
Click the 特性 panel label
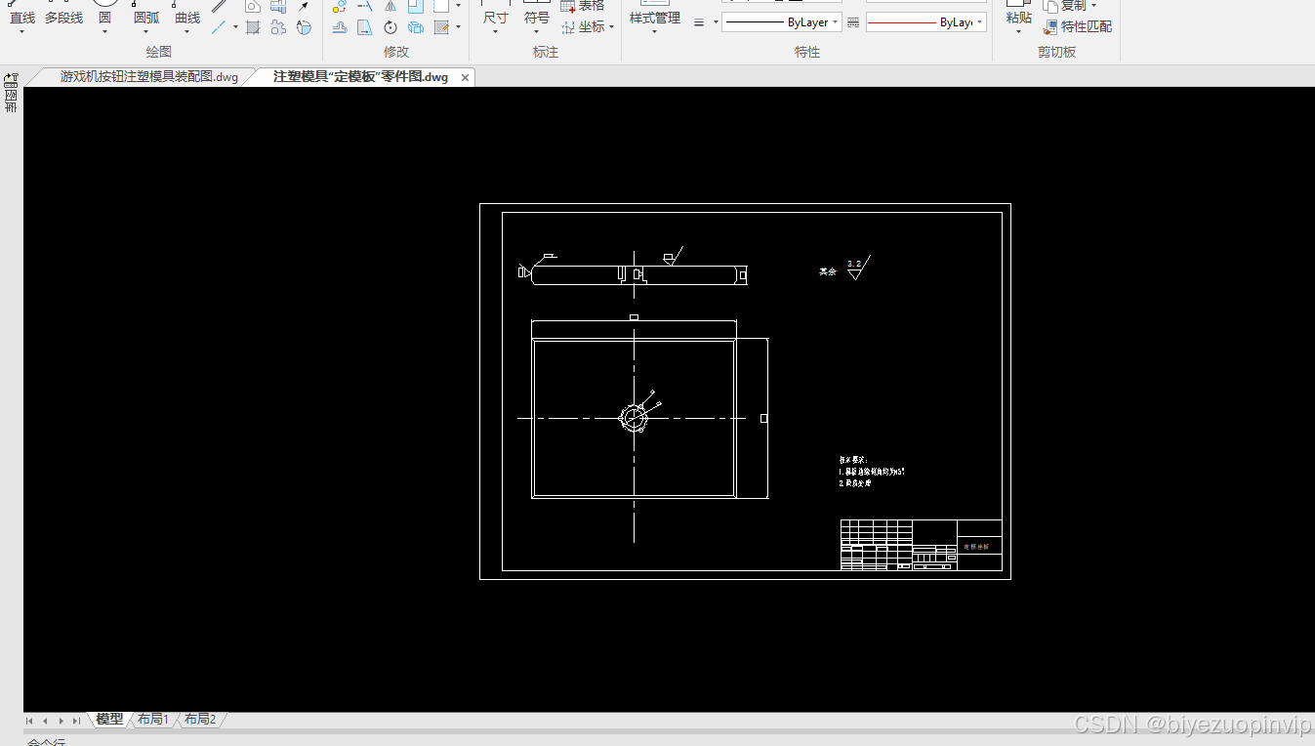807,52
